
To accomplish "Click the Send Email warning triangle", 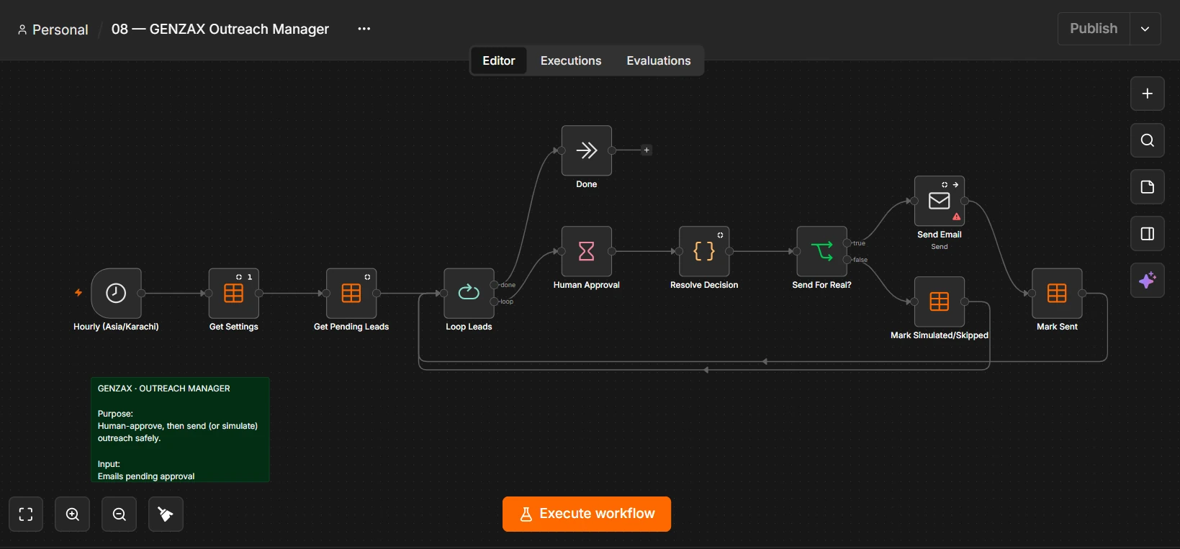I will pos(957,217).
